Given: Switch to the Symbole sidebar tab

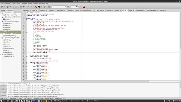Looking at the screenshot, I should click(3, 10).
